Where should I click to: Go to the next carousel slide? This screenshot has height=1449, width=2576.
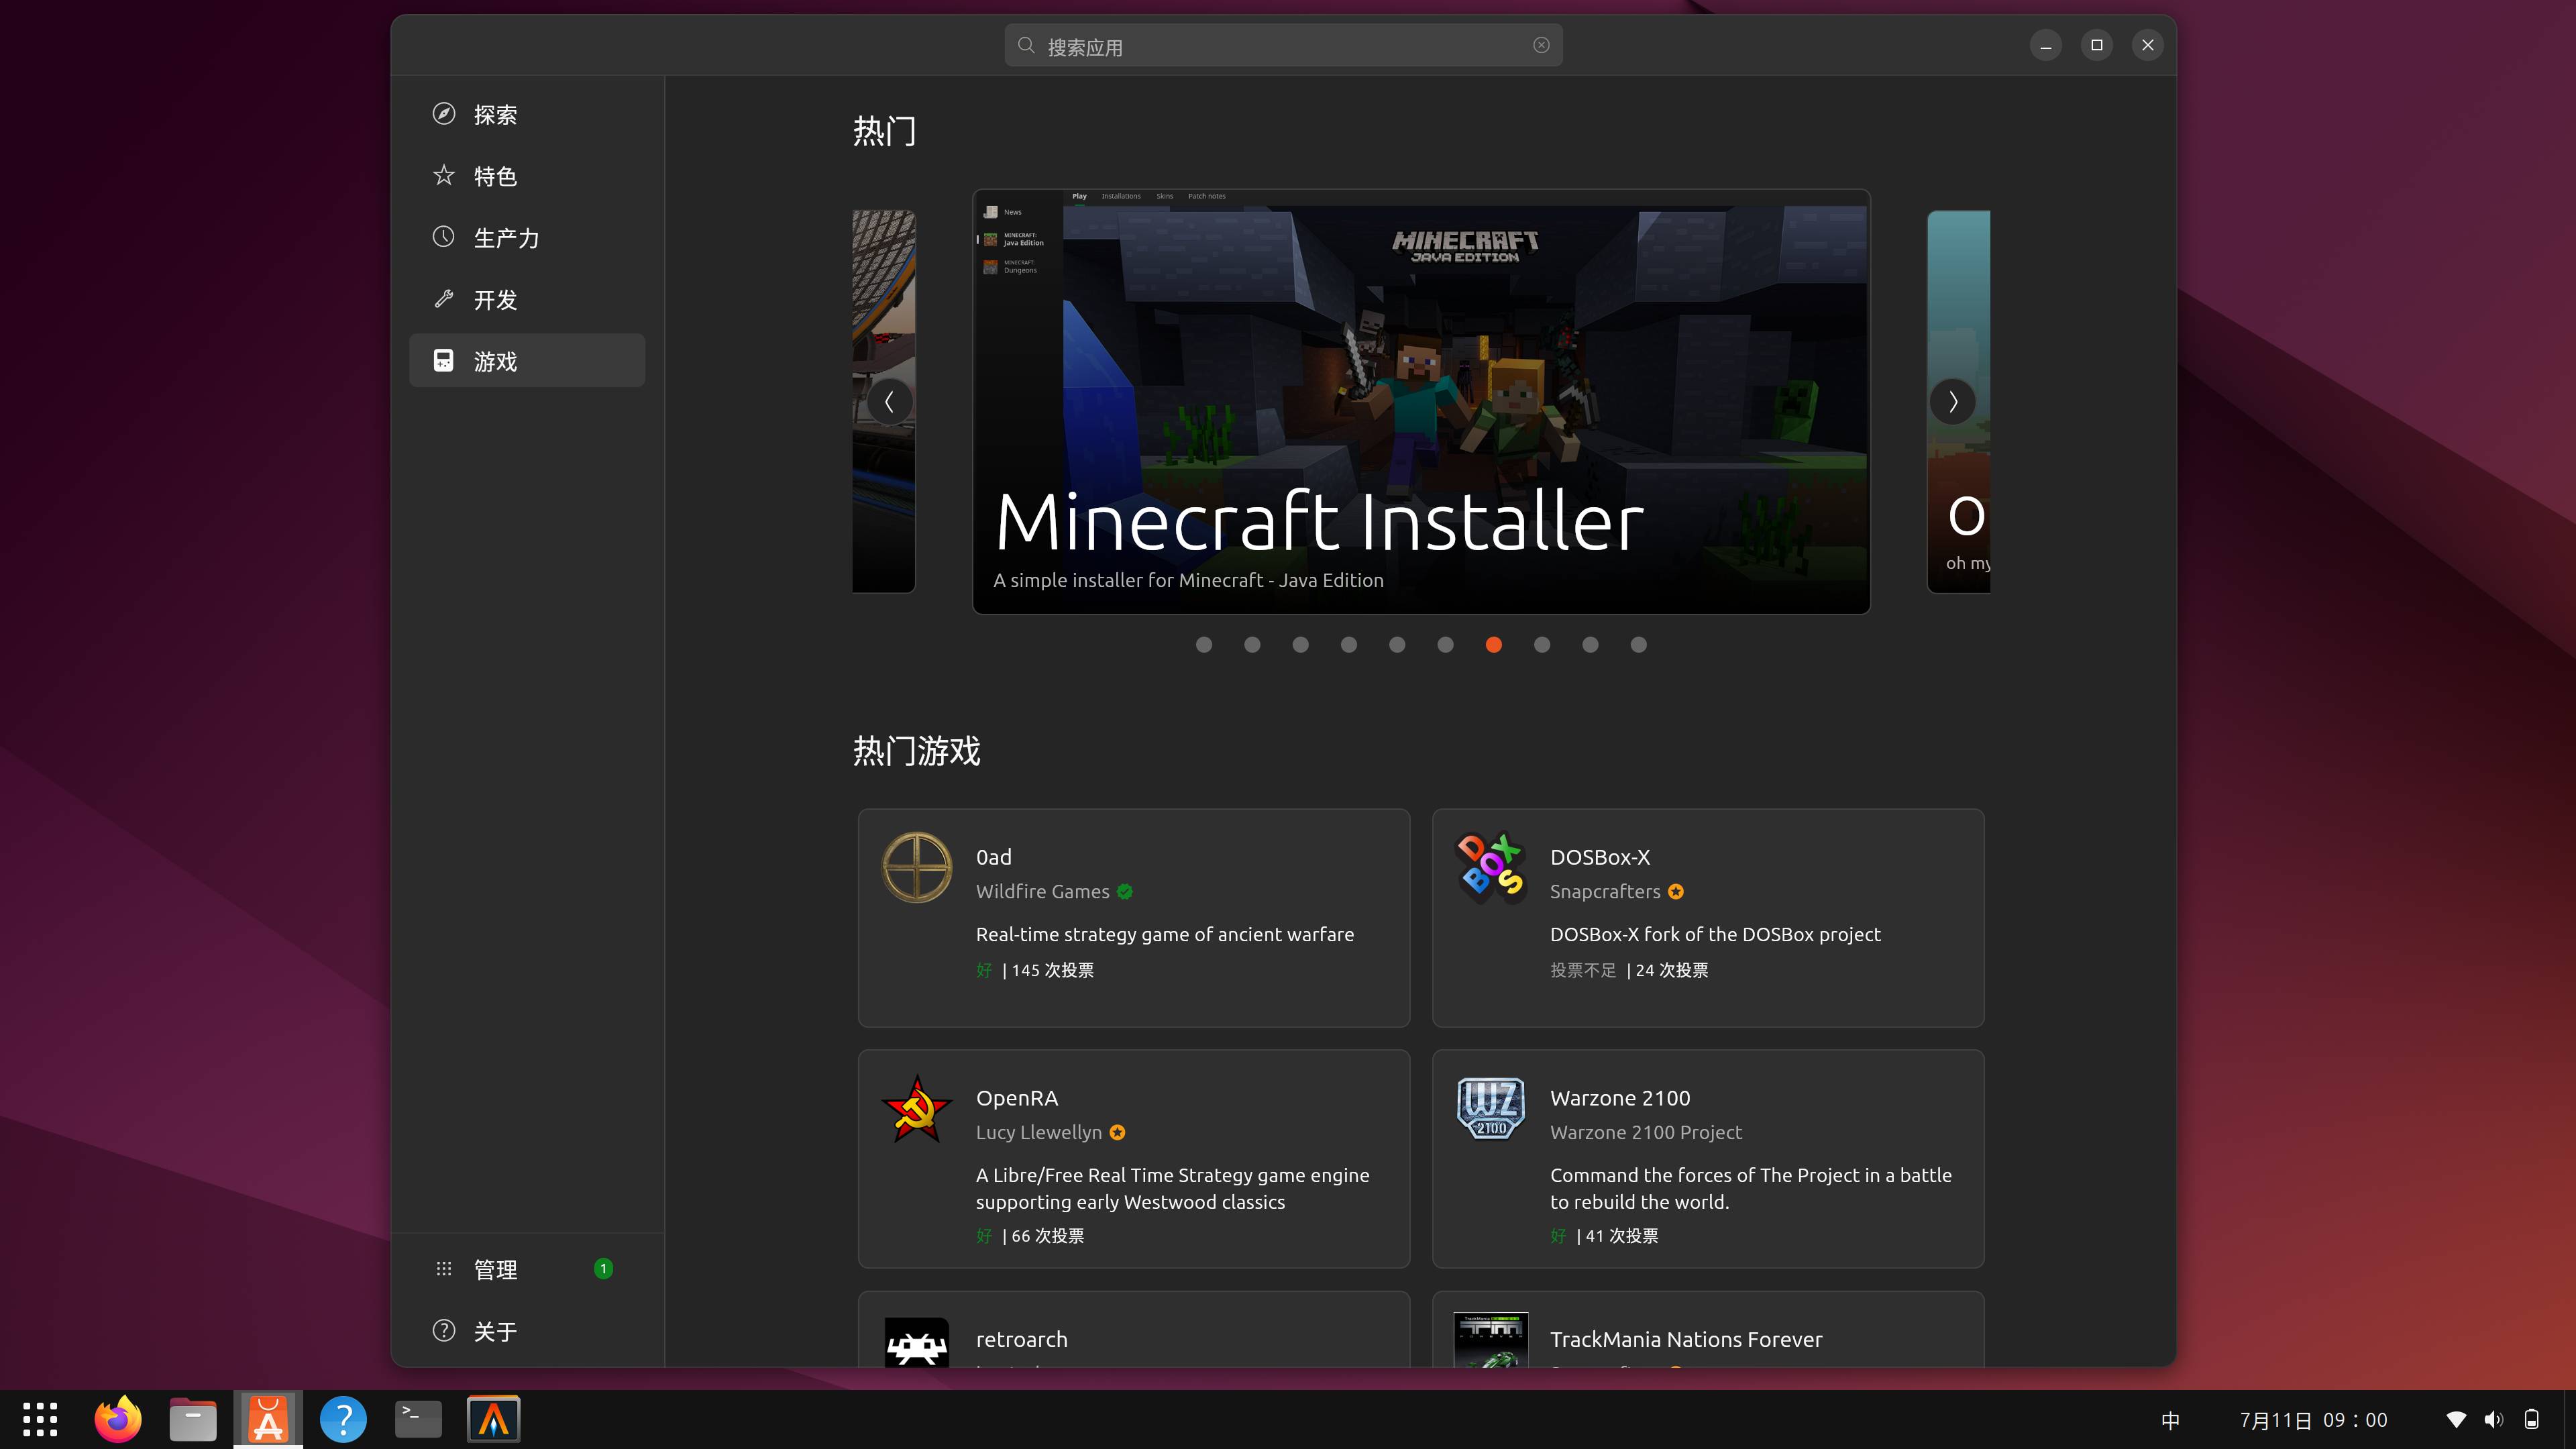point(1952,402)
